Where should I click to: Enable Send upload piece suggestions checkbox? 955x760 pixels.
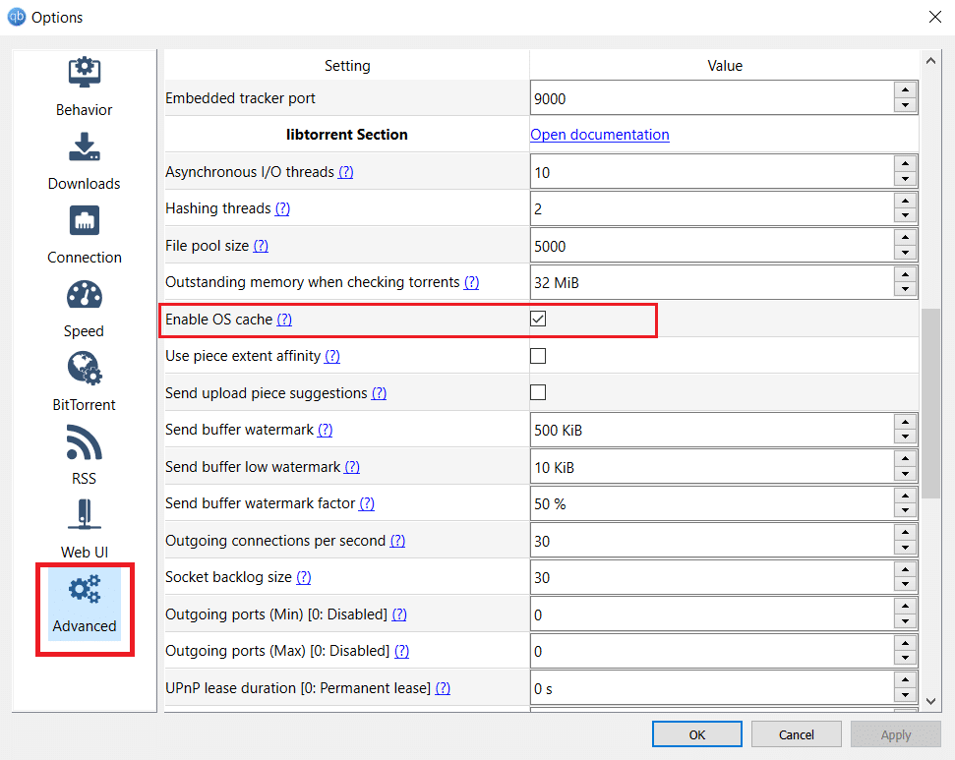click(538, 392)
